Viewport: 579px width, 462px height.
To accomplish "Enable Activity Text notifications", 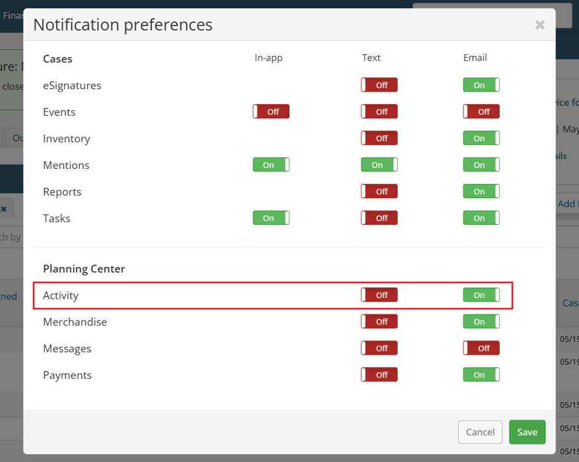I will point(379,295).
